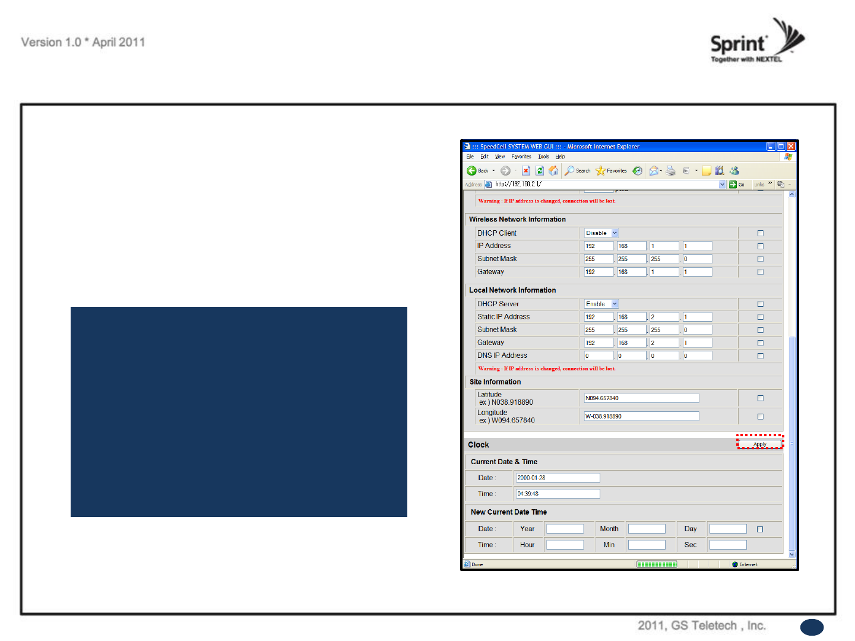Click the Min input field

click(x=647, y=545)
